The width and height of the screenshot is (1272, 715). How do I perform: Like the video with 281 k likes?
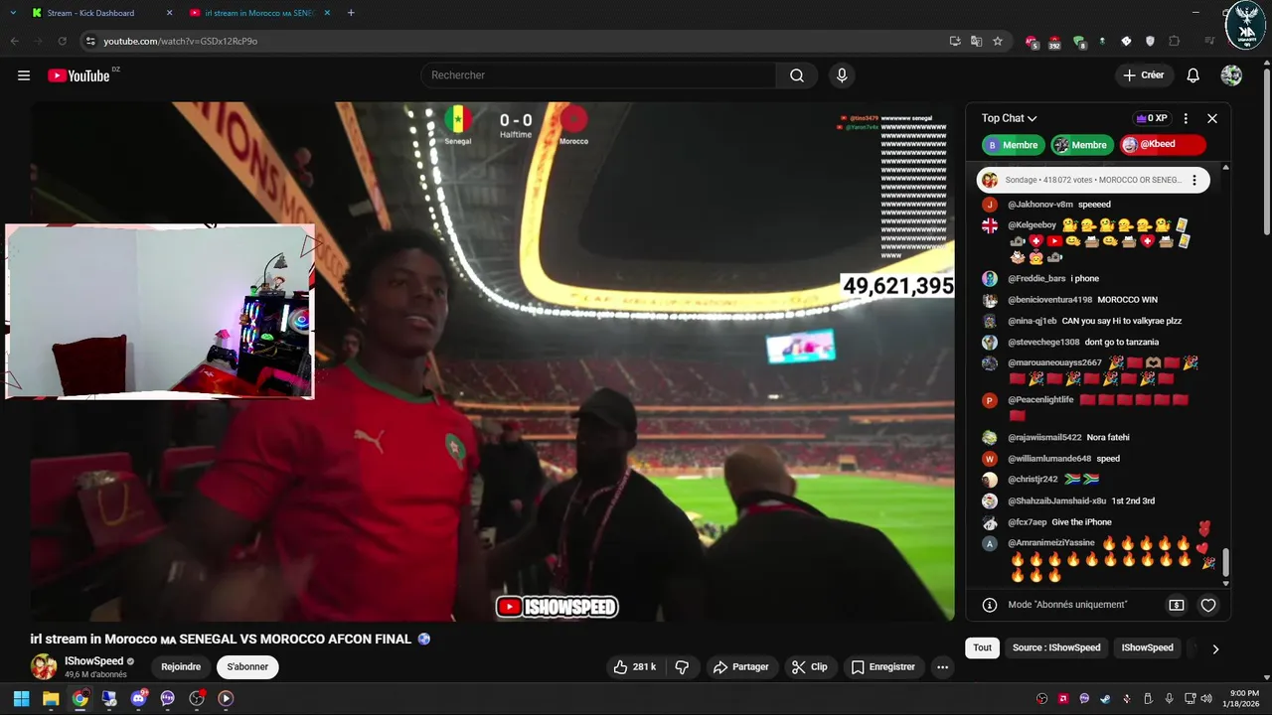(635, 667)
